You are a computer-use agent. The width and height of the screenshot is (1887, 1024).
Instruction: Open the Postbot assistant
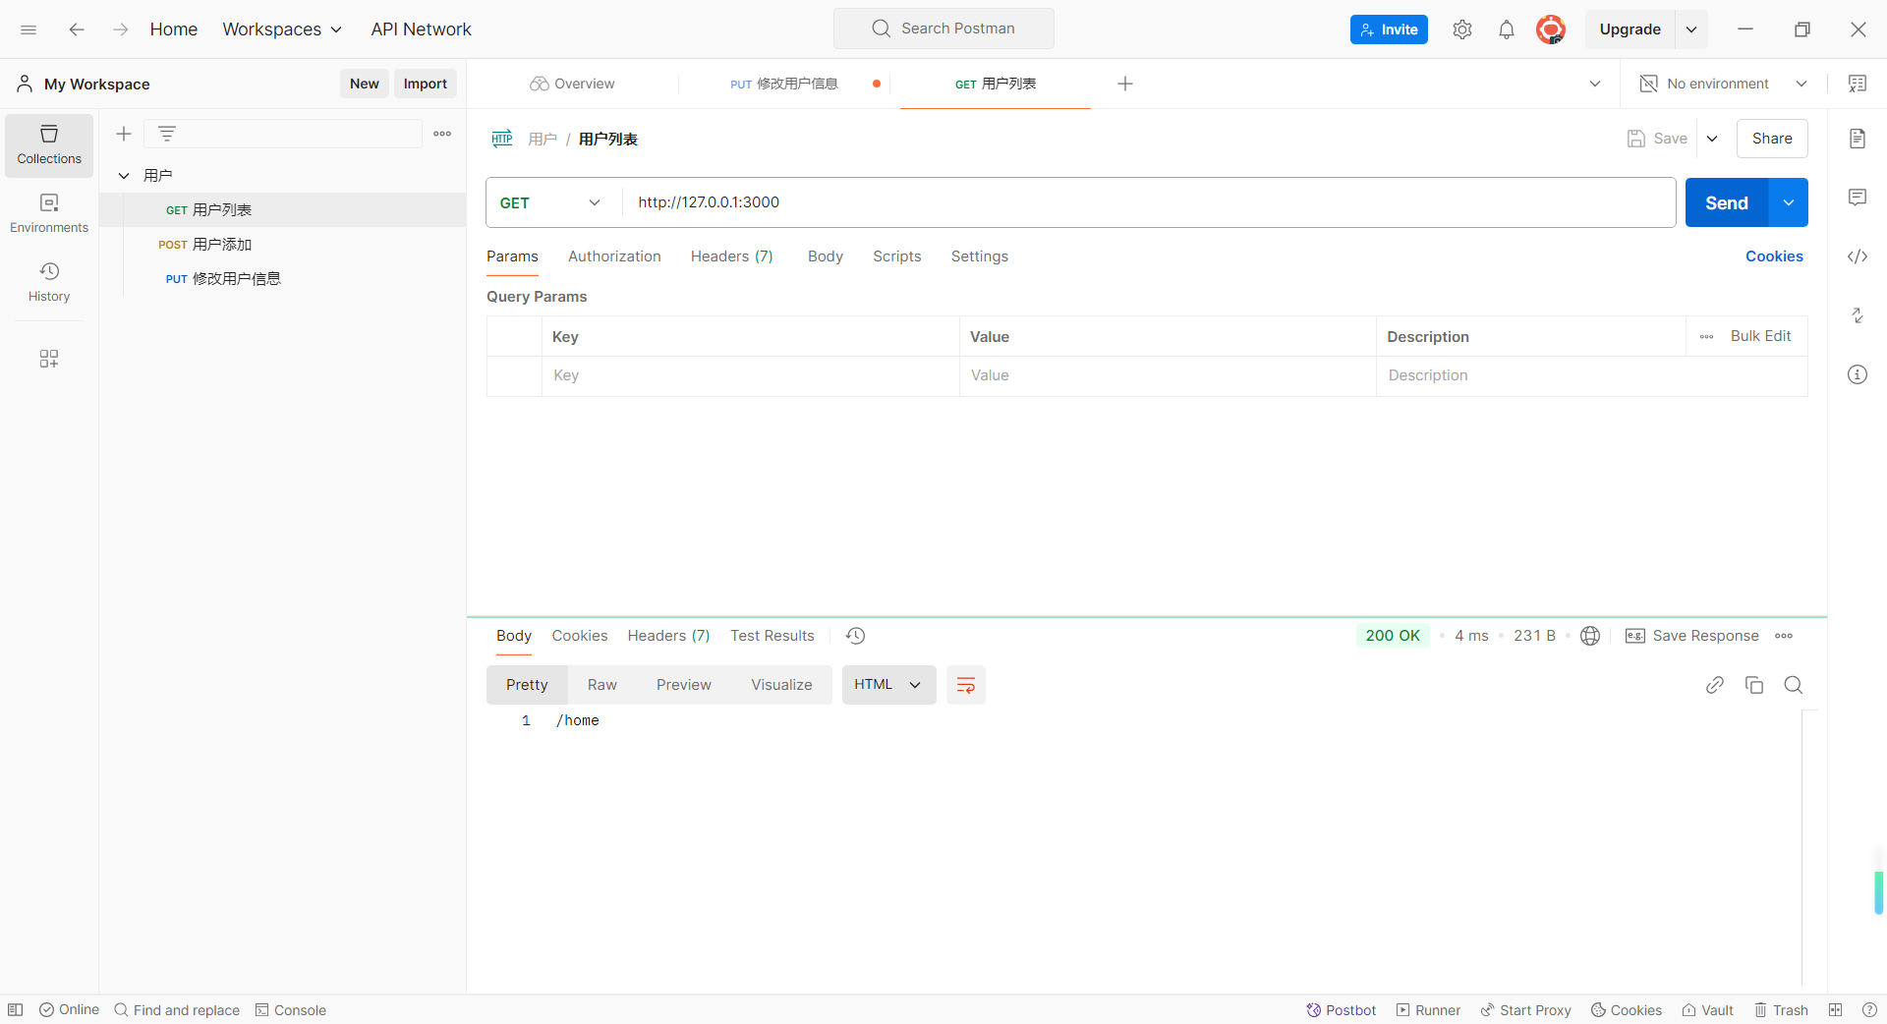point(1341,1009)
